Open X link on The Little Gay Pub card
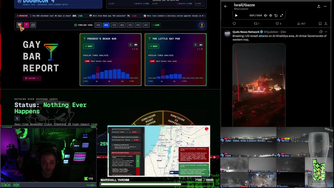The height and width of the screenshot is (188, 334). (x=195, y=45)
